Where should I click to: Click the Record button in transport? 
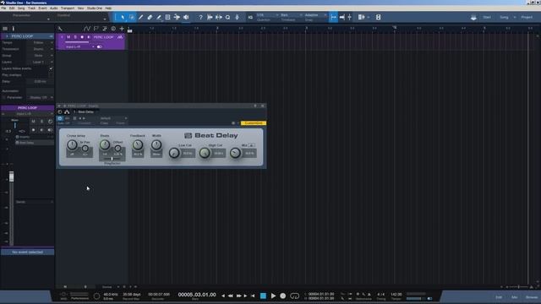coord(283,296)
